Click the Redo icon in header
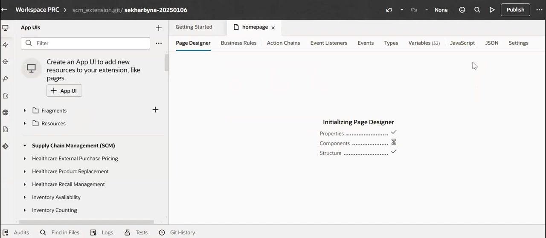546x238 pixels. pyautogui.click(x=414, y=10)
